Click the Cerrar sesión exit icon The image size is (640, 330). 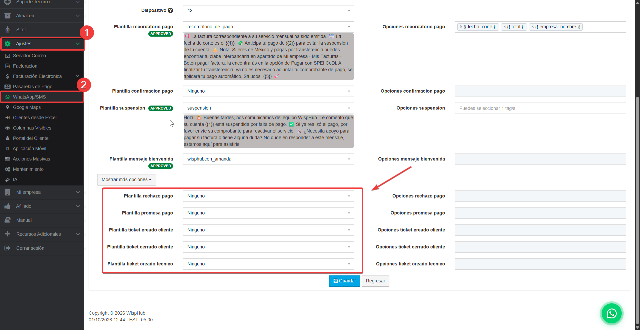click(x=7, y=248)
